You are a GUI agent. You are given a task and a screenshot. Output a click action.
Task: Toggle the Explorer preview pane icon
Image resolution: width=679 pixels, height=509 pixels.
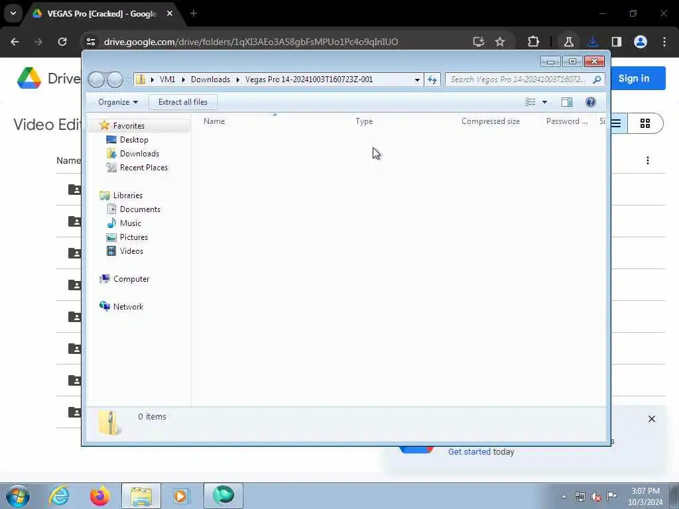(x=566, y=102)
